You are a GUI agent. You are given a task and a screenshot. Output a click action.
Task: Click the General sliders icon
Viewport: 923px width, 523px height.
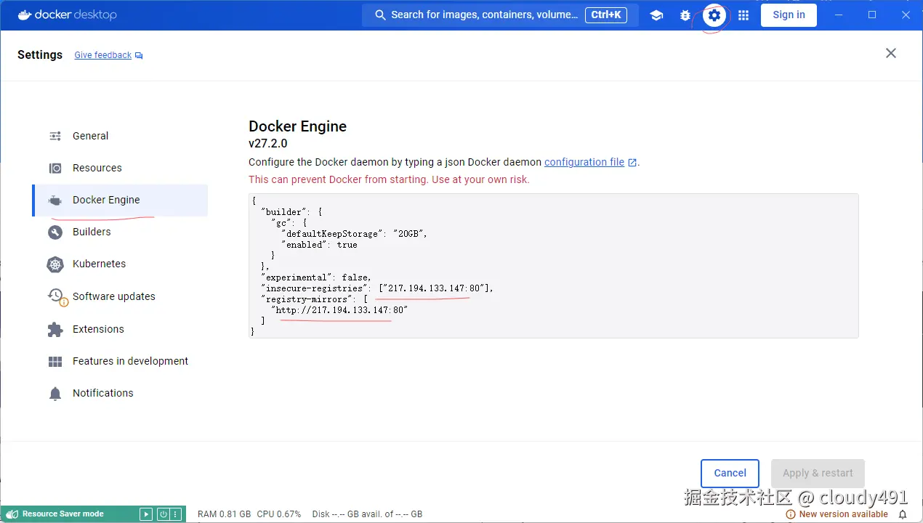pyautogui.click(x=55, y=136)
